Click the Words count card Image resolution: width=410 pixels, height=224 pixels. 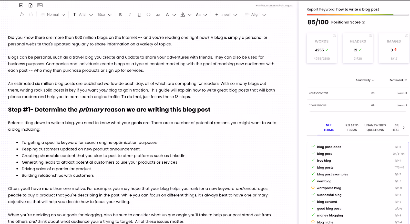coord(322,48)
